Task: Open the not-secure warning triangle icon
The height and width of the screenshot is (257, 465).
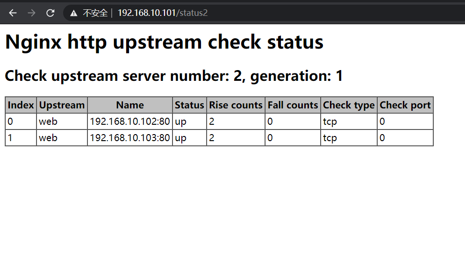Action: click(73, 13)
